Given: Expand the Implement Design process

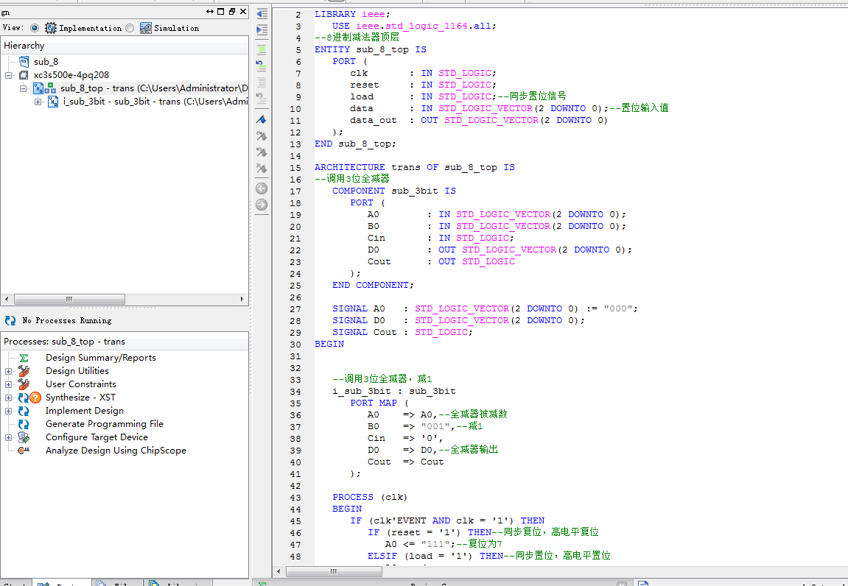Looking at the screenshot, I should tap(9, 411).
